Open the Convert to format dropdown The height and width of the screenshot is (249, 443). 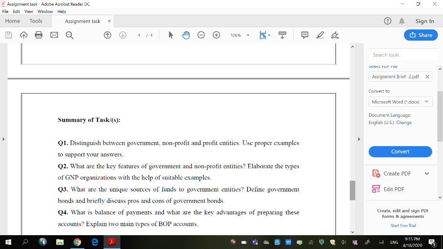pyautogui.click(x=400, y=102)
